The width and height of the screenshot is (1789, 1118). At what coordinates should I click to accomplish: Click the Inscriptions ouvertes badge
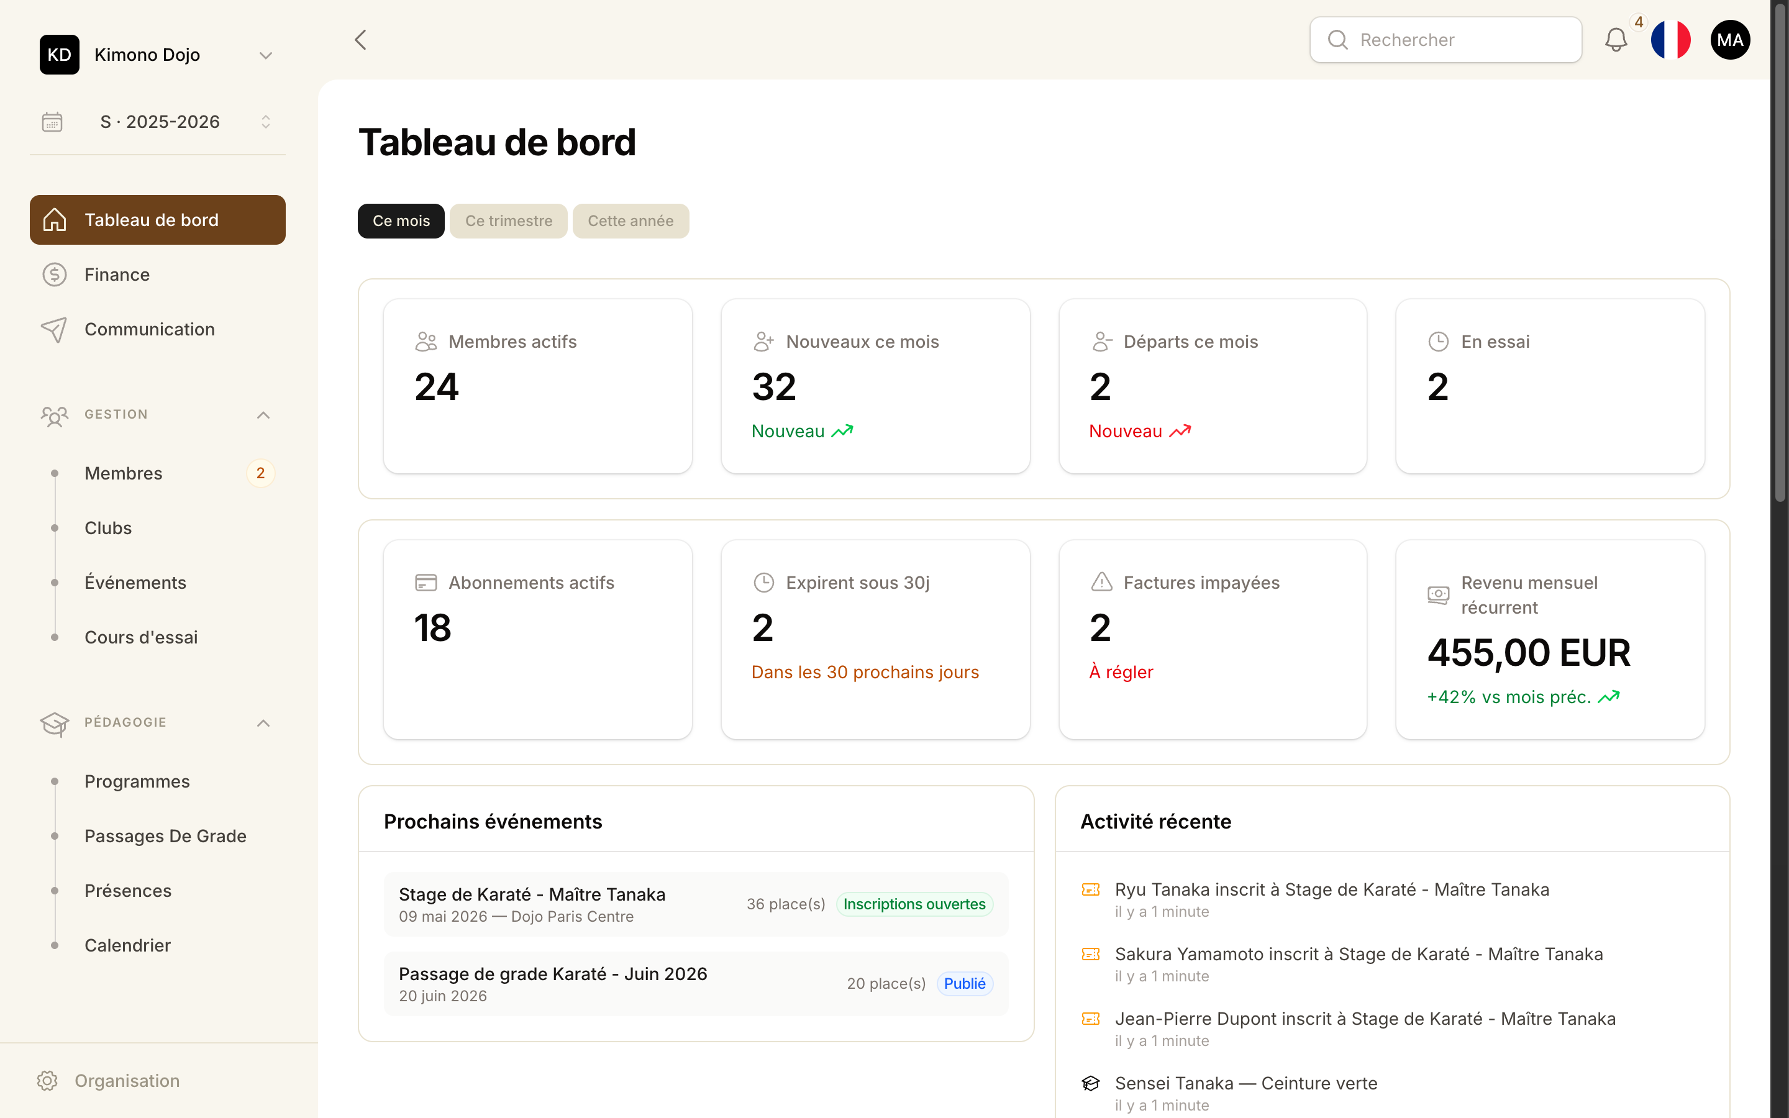click(x=914, y=904)
